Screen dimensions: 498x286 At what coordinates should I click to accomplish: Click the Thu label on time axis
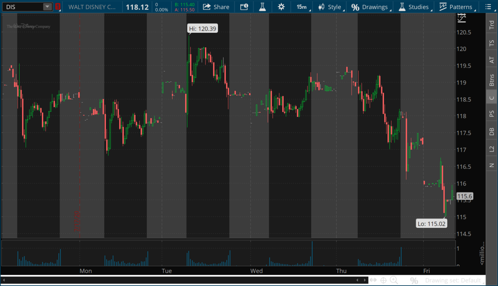pos(341,271)
